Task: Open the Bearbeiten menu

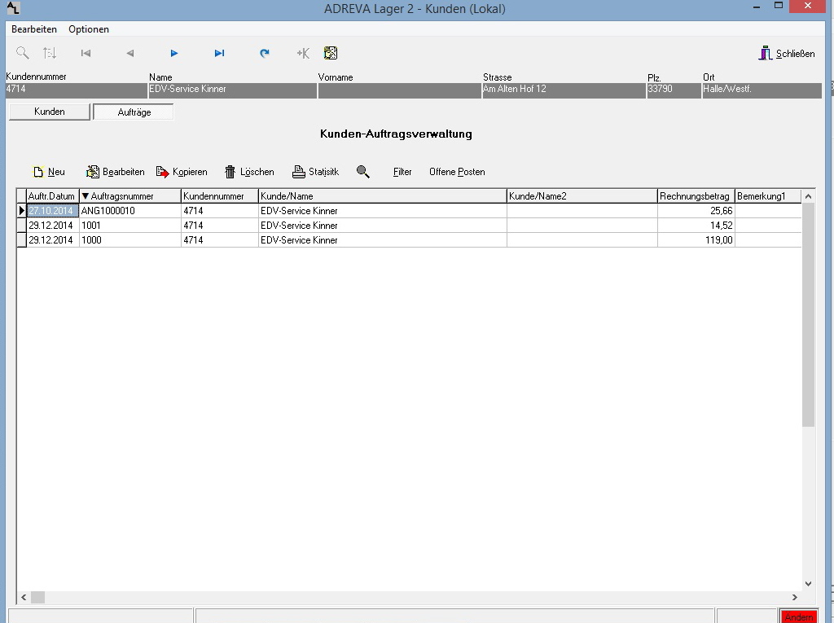Action: click(x=34, y=29)
